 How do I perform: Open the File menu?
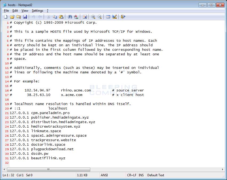click(x=6, y=11)
